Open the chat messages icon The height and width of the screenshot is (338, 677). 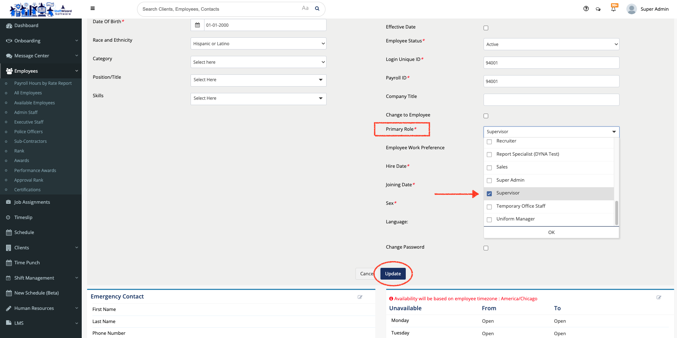(x=598, y=9)
